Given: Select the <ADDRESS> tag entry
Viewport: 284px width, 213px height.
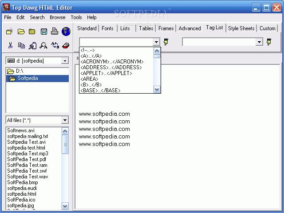Looking at the screenshot, I should [116, 67].
